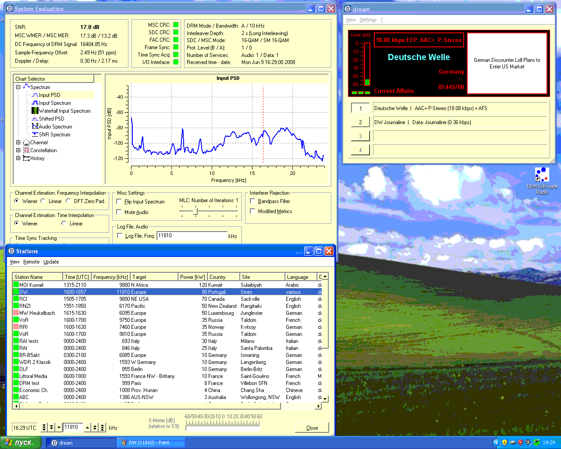561x449 pixels.
Task: Open the пуск Start button
Action: coord(21,442)
